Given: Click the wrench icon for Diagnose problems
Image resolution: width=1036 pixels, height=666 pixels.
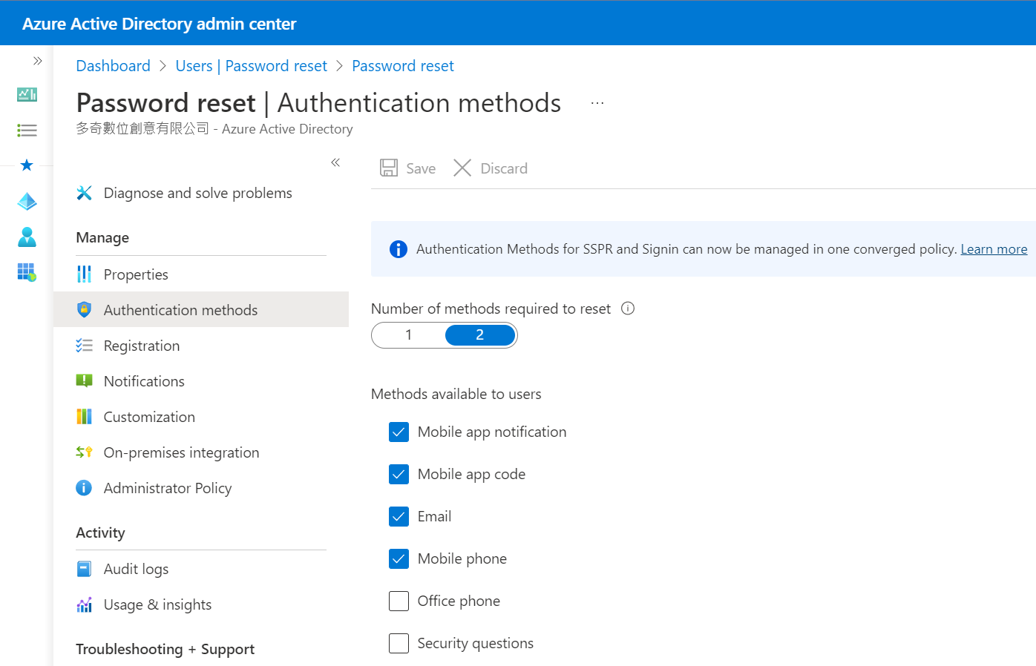Looking at the screenshot, I should point(85,193).
